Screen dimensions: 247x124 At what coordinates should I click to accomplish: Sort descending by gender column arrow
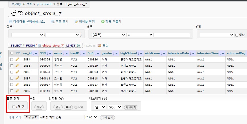(x=114, y=53)
